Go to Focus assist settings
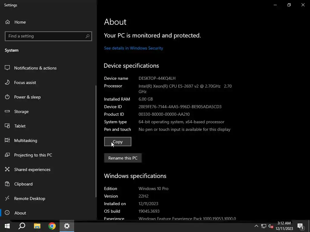 [x=25, y=82]
